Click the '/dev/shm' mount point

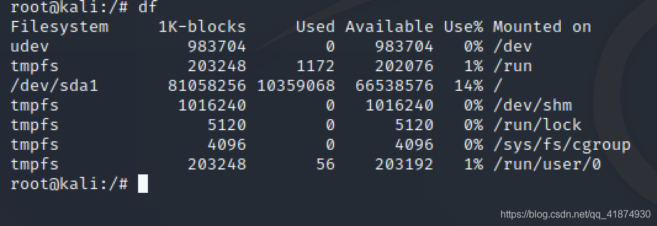click(533, 105)
